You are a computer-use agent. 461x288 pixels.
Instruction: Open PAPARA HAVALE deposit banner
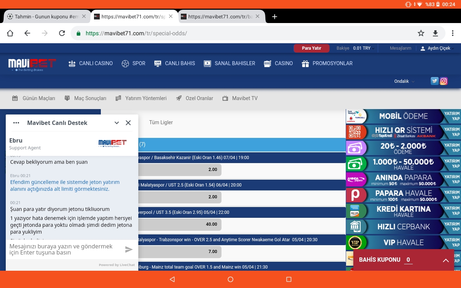click(403, 195)
